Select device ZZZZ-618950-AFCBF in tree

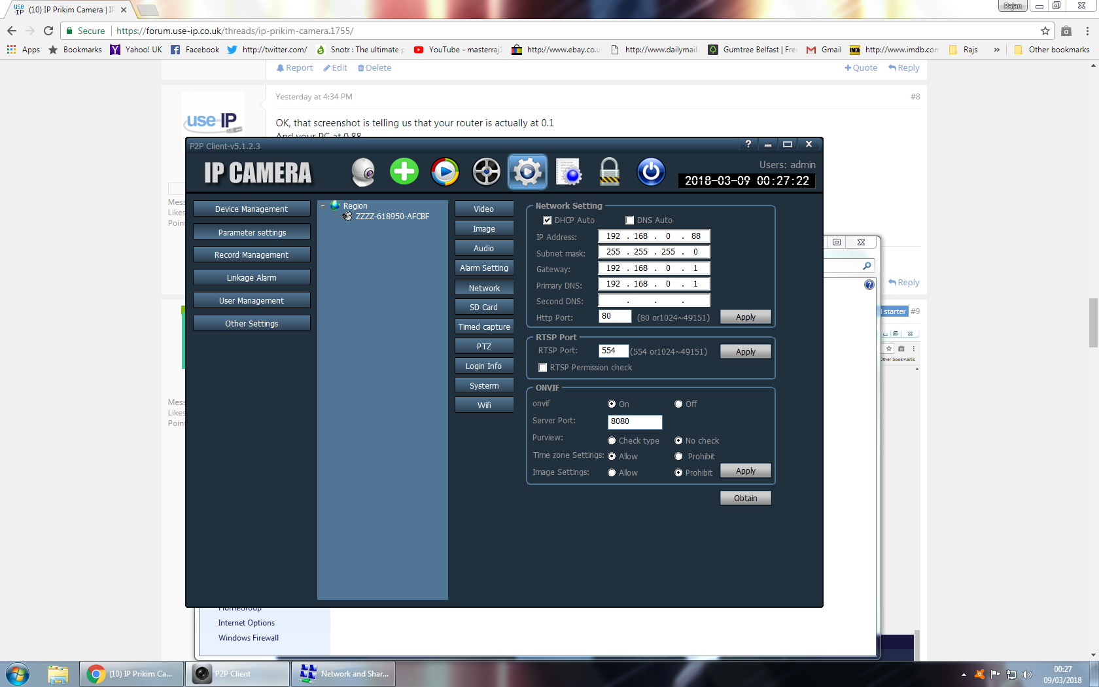click(x=392, y=217)
